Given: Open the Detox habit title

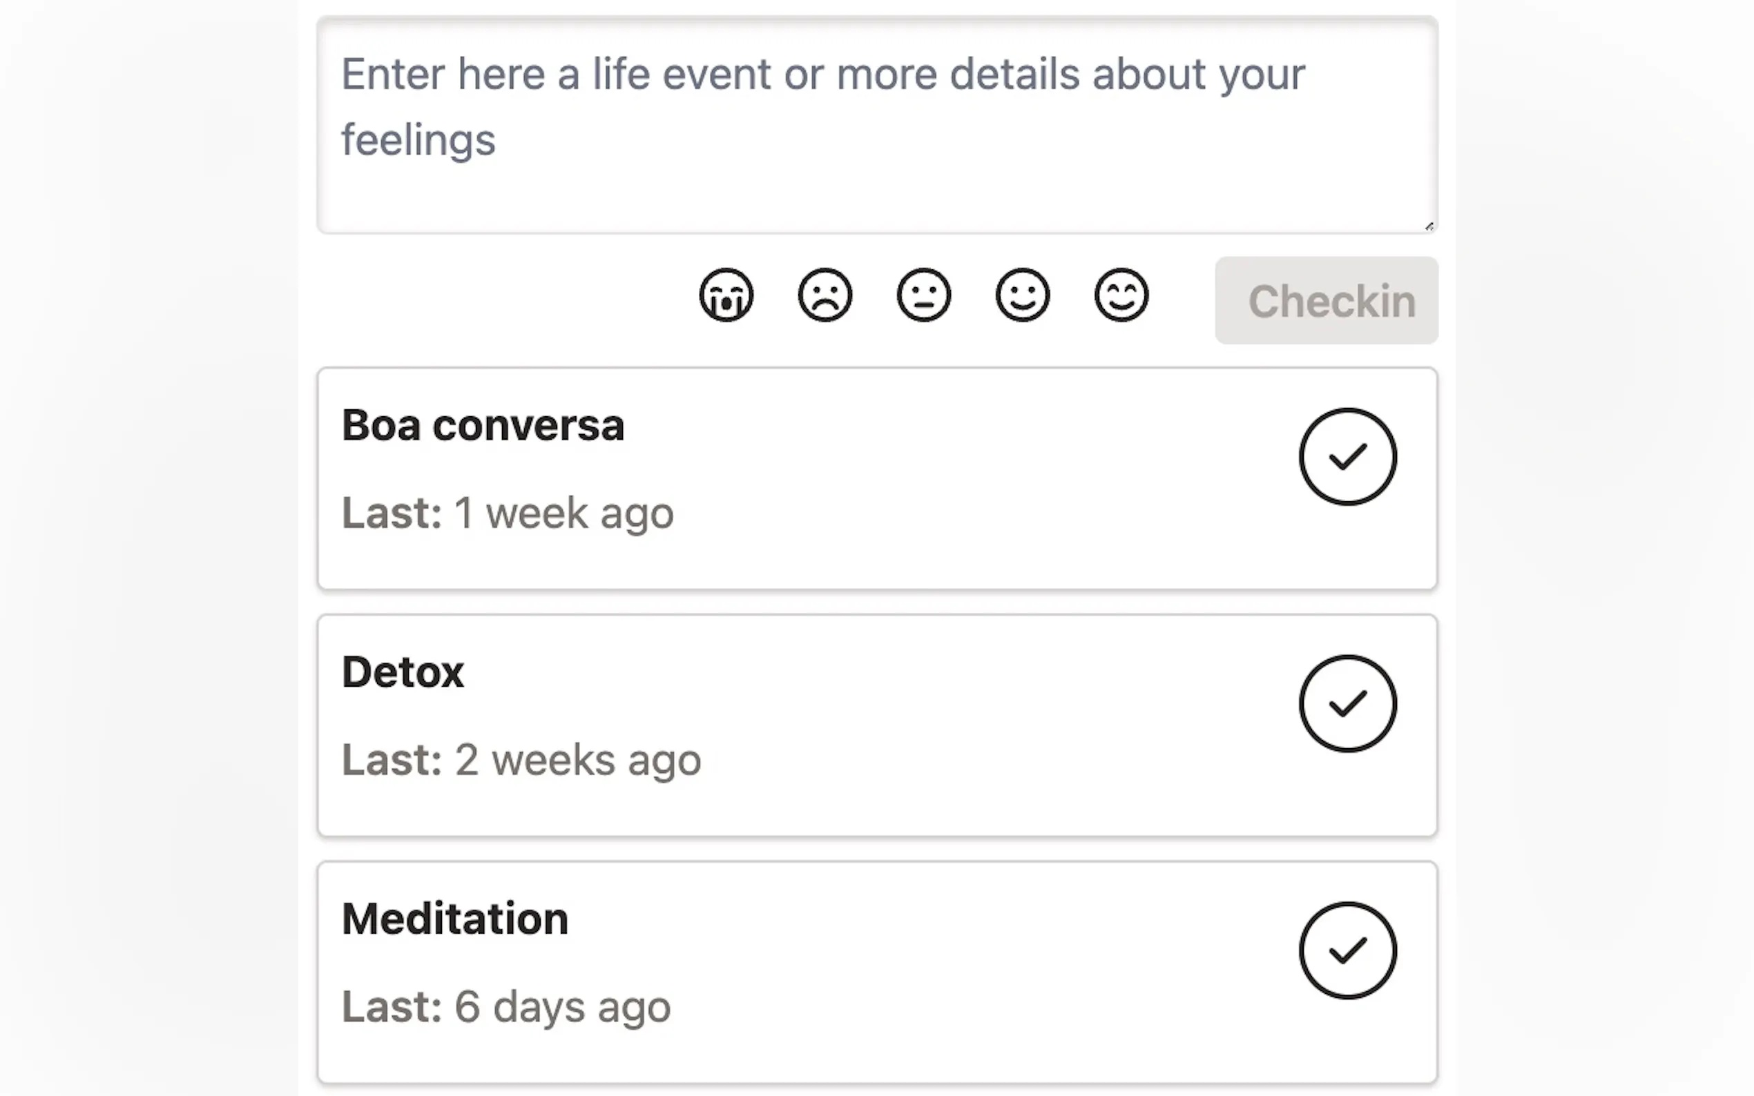Looking at the screenshot, I should click(403, 672).
